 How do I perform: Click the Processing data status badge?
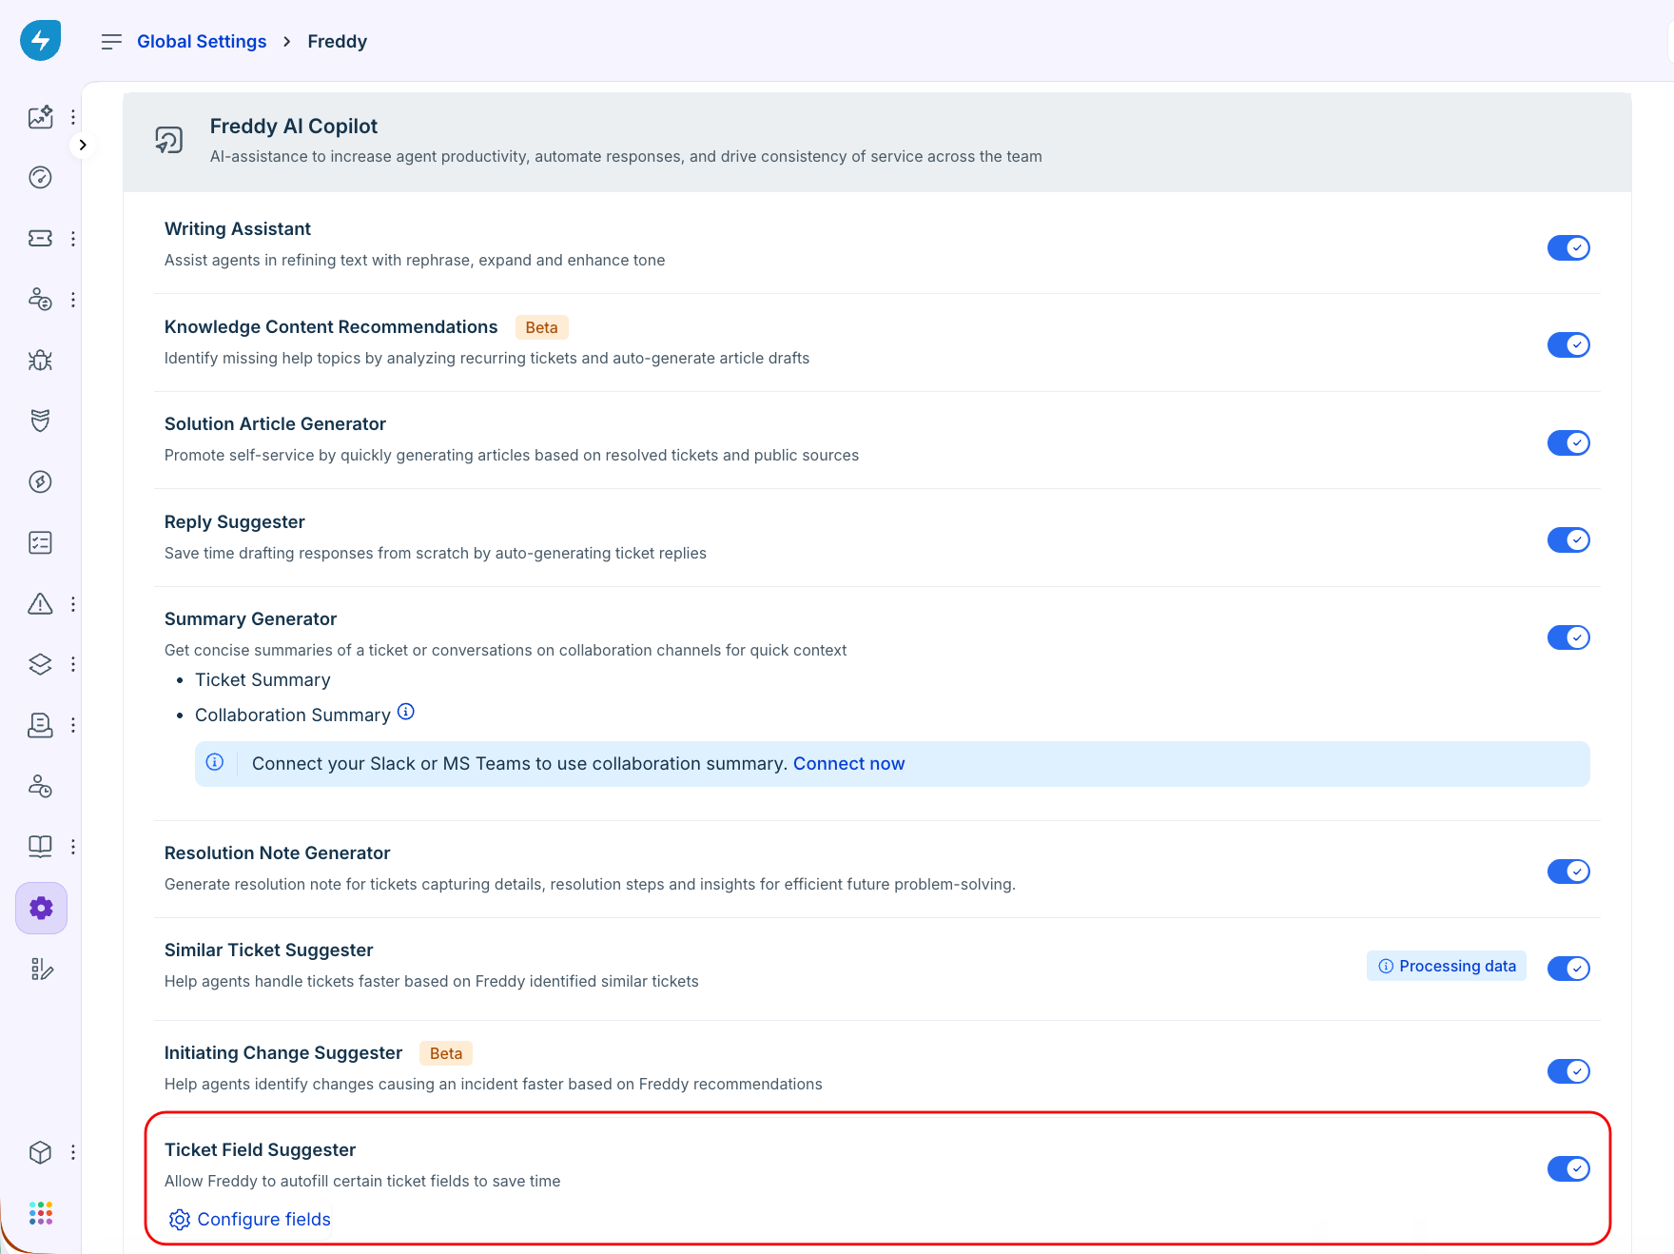[1447, 967]
